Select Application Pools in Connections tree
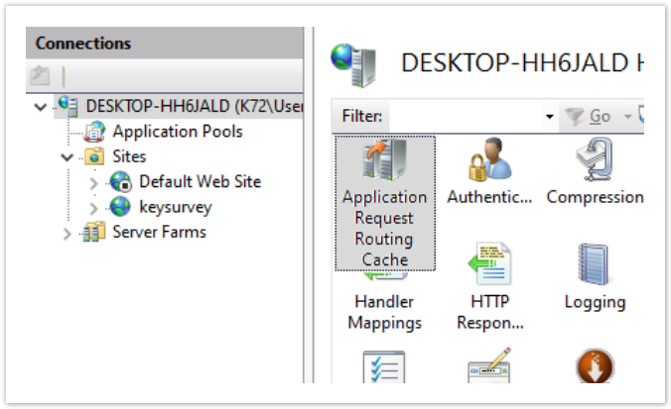Screen dimensions: 671x409 click(x=177, y=131)
